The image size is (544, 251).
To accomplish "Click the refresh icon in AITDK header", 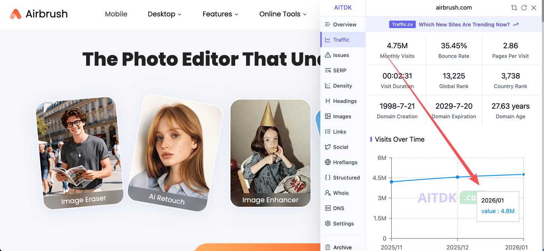I will point(524,8).
